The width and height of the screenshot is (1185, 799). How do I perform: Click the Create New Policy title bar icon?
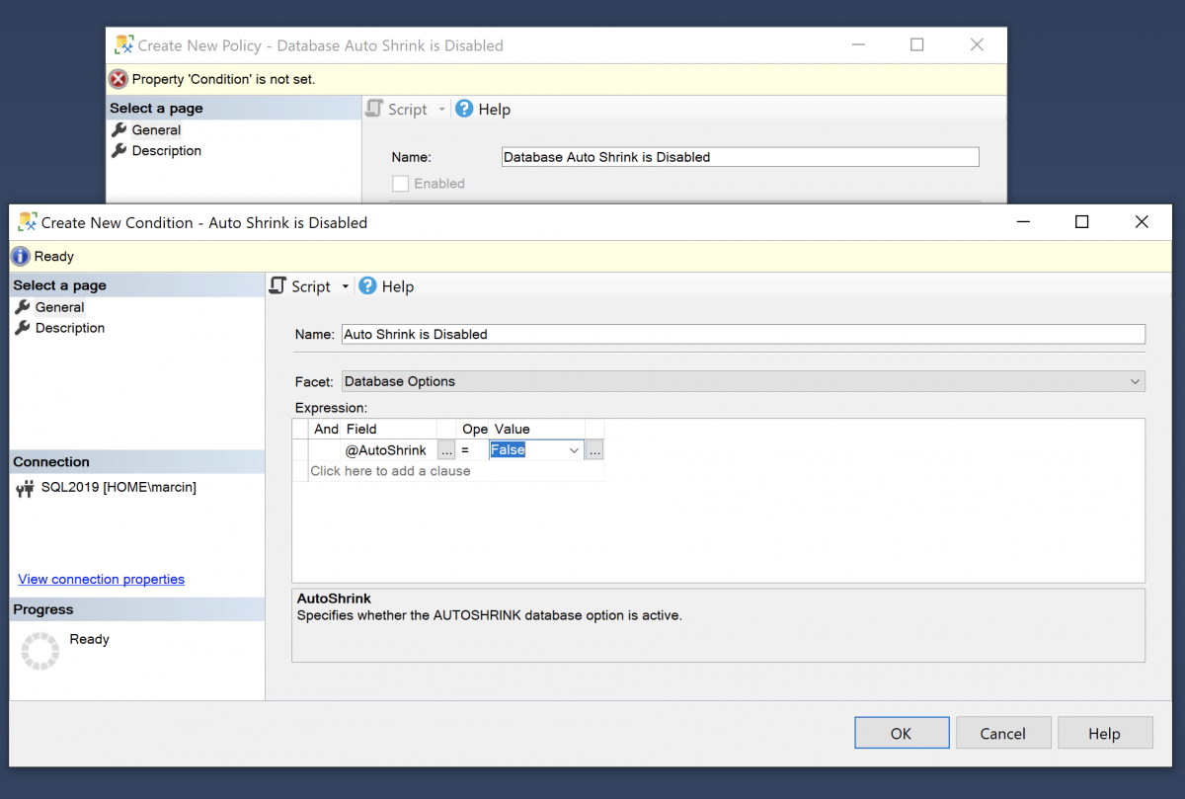pos(122,44)
